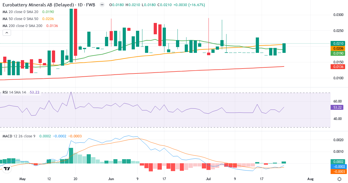Select the MA 200 indicator legend
This screenshot has width=348, height=183.
pos(22,26)
